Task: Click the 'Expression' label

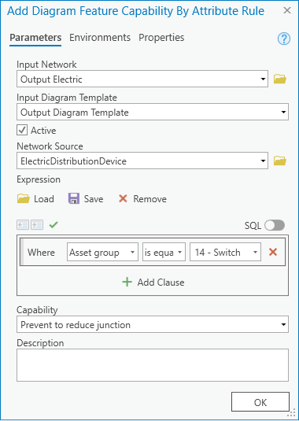Action: pos(39,179)
